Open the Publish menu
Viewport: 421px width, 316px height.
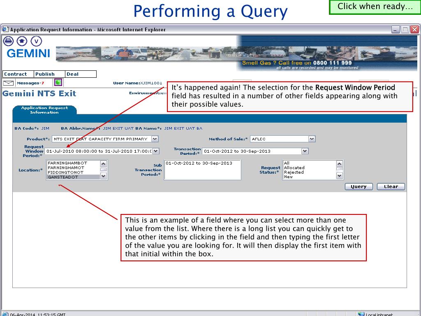[x=49, y=74]
